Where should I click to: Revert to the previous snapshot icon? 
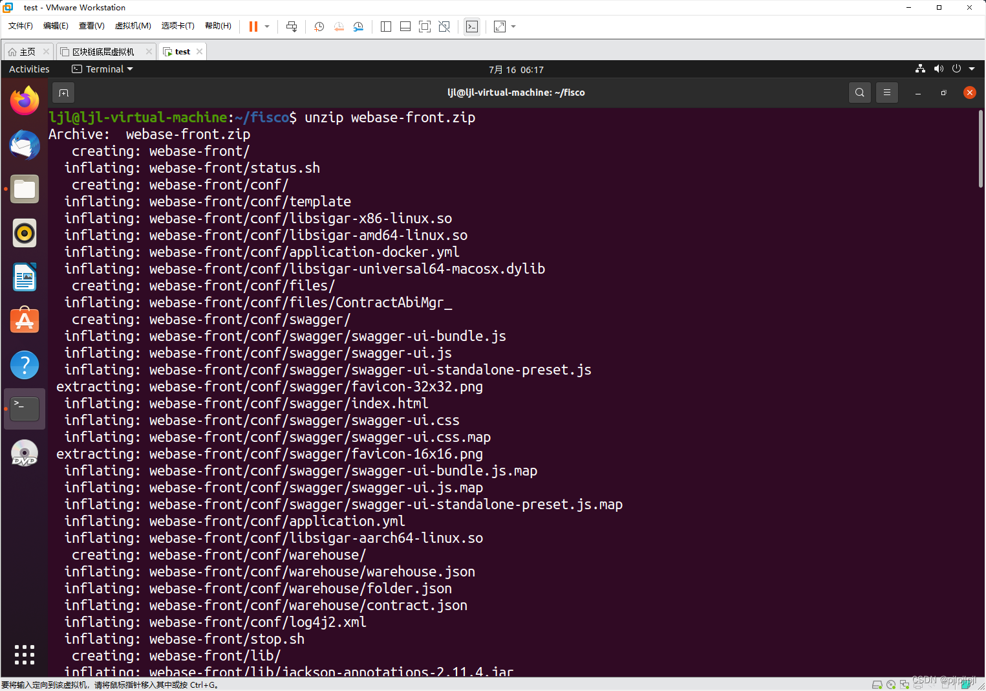click(339, 27)
